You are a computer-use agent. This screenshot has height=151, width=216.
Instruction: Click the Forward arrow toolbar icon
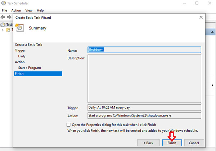tap(9, 17)
